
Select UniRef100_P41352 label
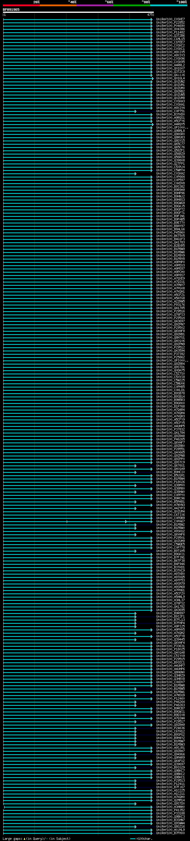click(170, 810)
